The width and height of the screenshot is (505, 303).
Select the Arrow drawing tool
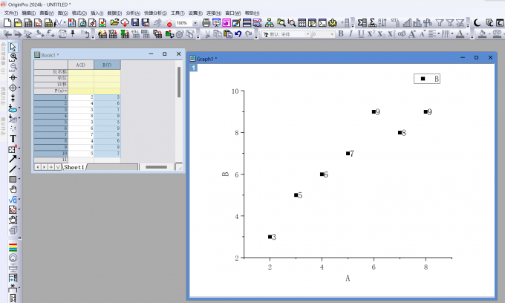(x=13, y=159)
